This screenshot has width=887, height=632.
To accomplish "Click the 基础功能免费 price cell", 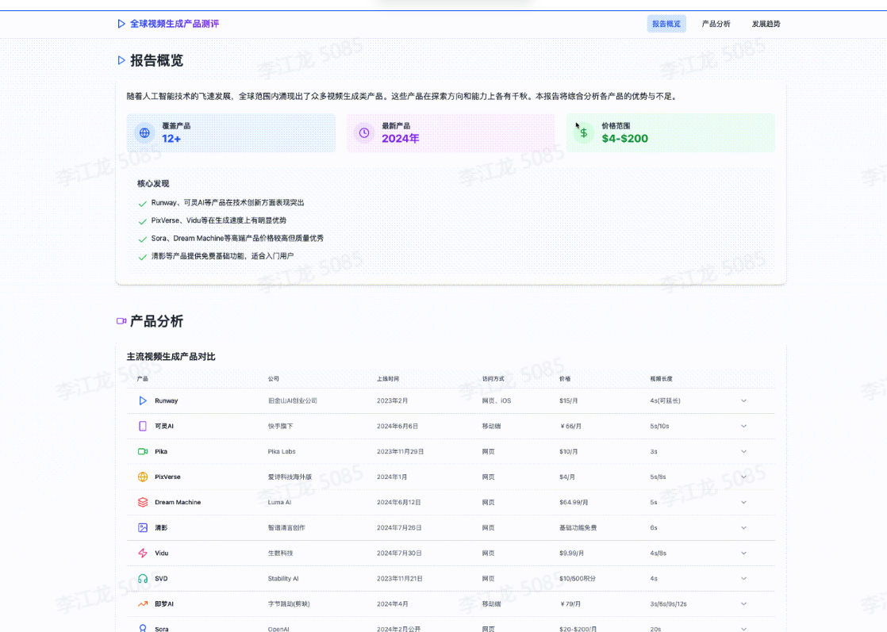I will [578, 527].
